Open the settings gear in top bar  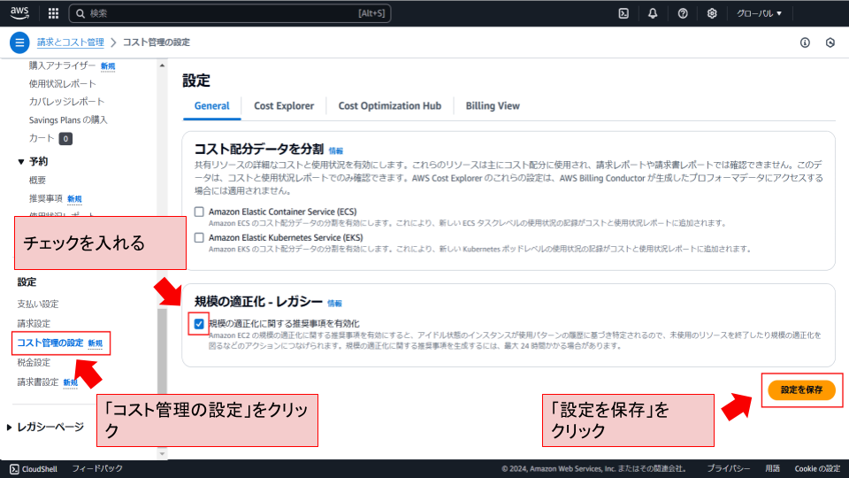[x=712, y=13]
